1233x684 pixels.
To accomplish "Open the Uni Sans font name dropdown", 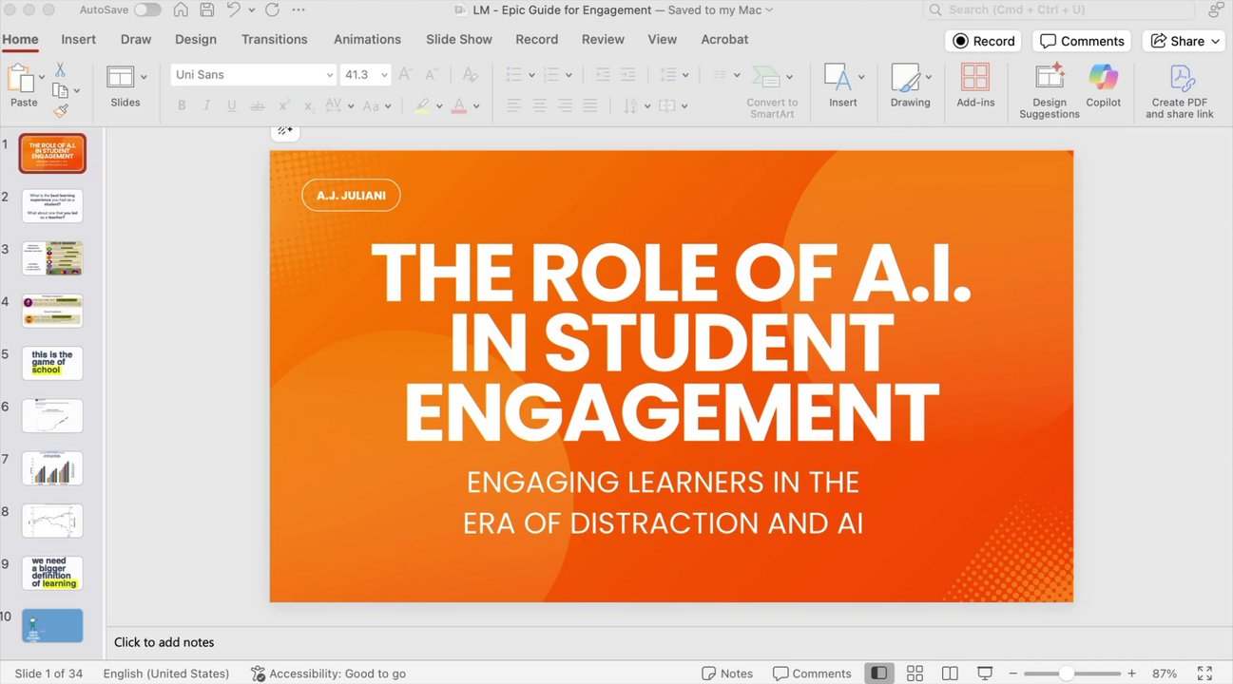I will 329,75.
